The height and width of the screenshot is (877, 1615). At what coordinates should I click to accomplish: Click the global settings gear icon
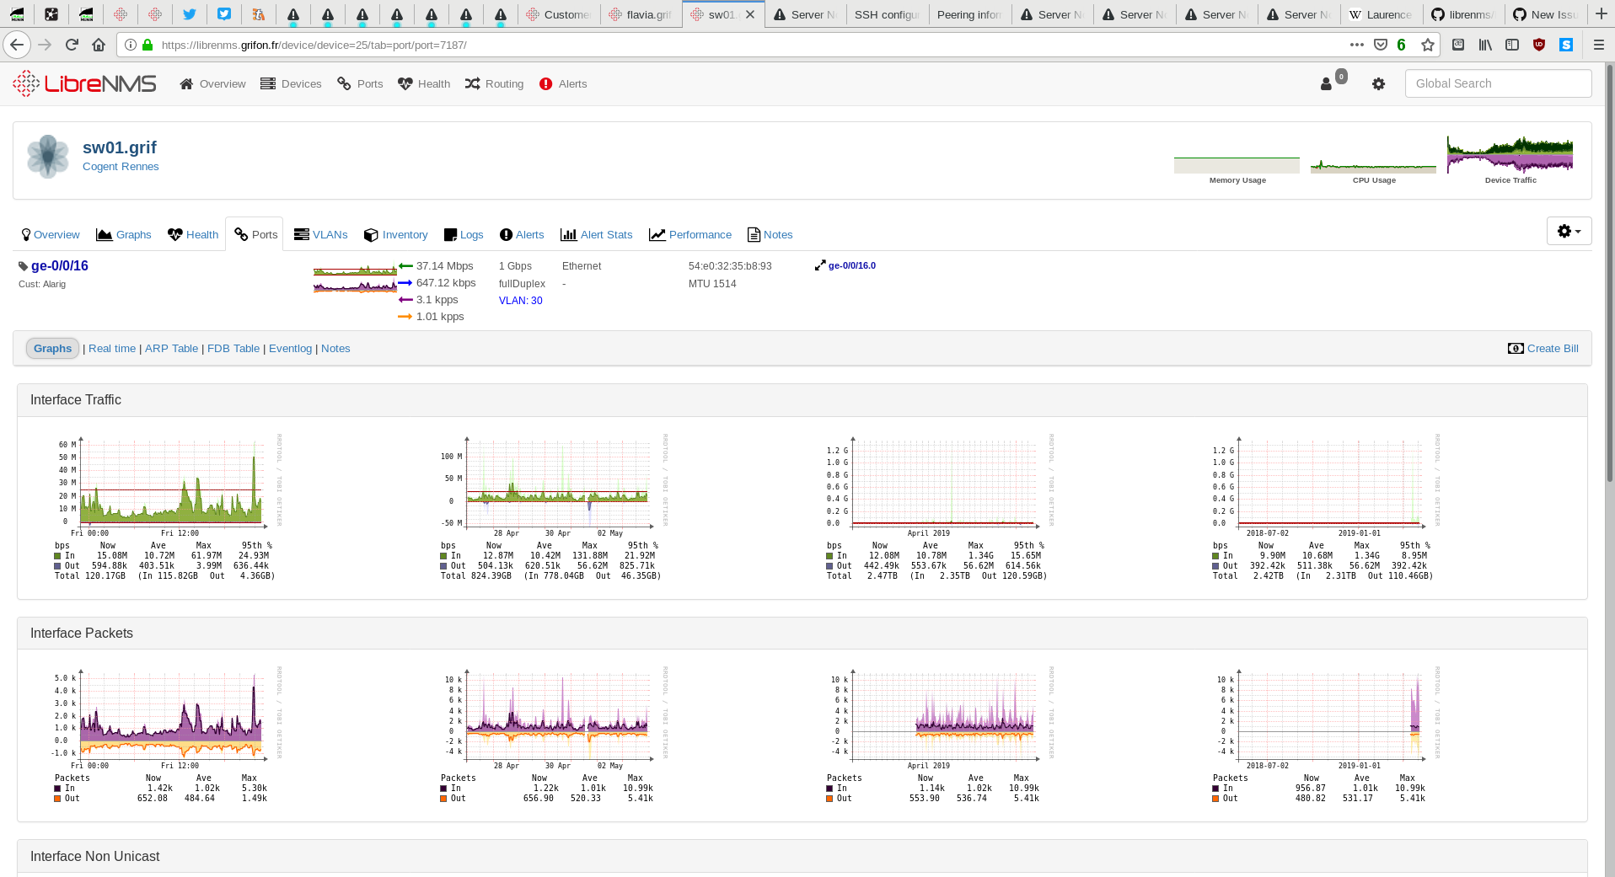[1378, 83]
